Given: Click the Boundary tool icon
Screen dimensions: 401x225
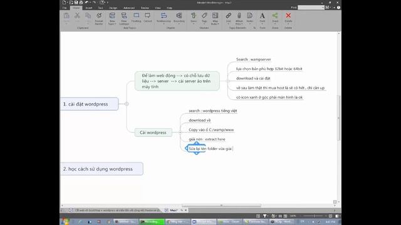Looking at the screenshot, I should coord(179,16).
